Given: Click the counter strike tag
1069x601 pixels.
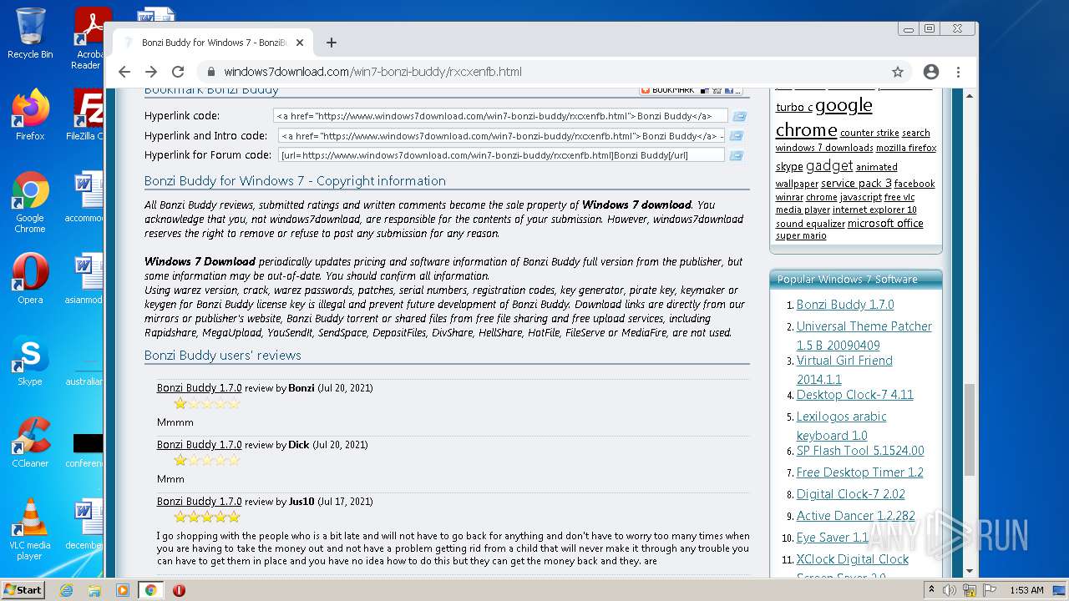Looking at the screenshot, I should (869, 133).
